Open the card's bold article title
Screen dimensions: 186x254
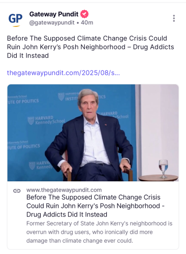click(x=95, y=206)
